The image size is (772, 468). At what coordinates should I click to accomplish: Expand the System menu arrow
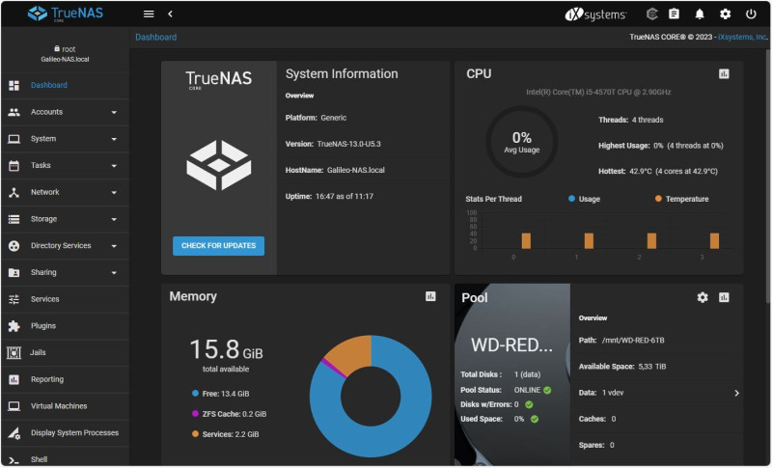pos(114,139)
